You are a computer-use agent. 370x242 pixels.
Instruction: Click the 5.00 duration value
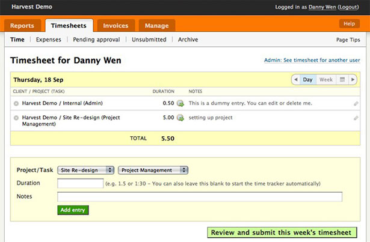coord(168,118)
